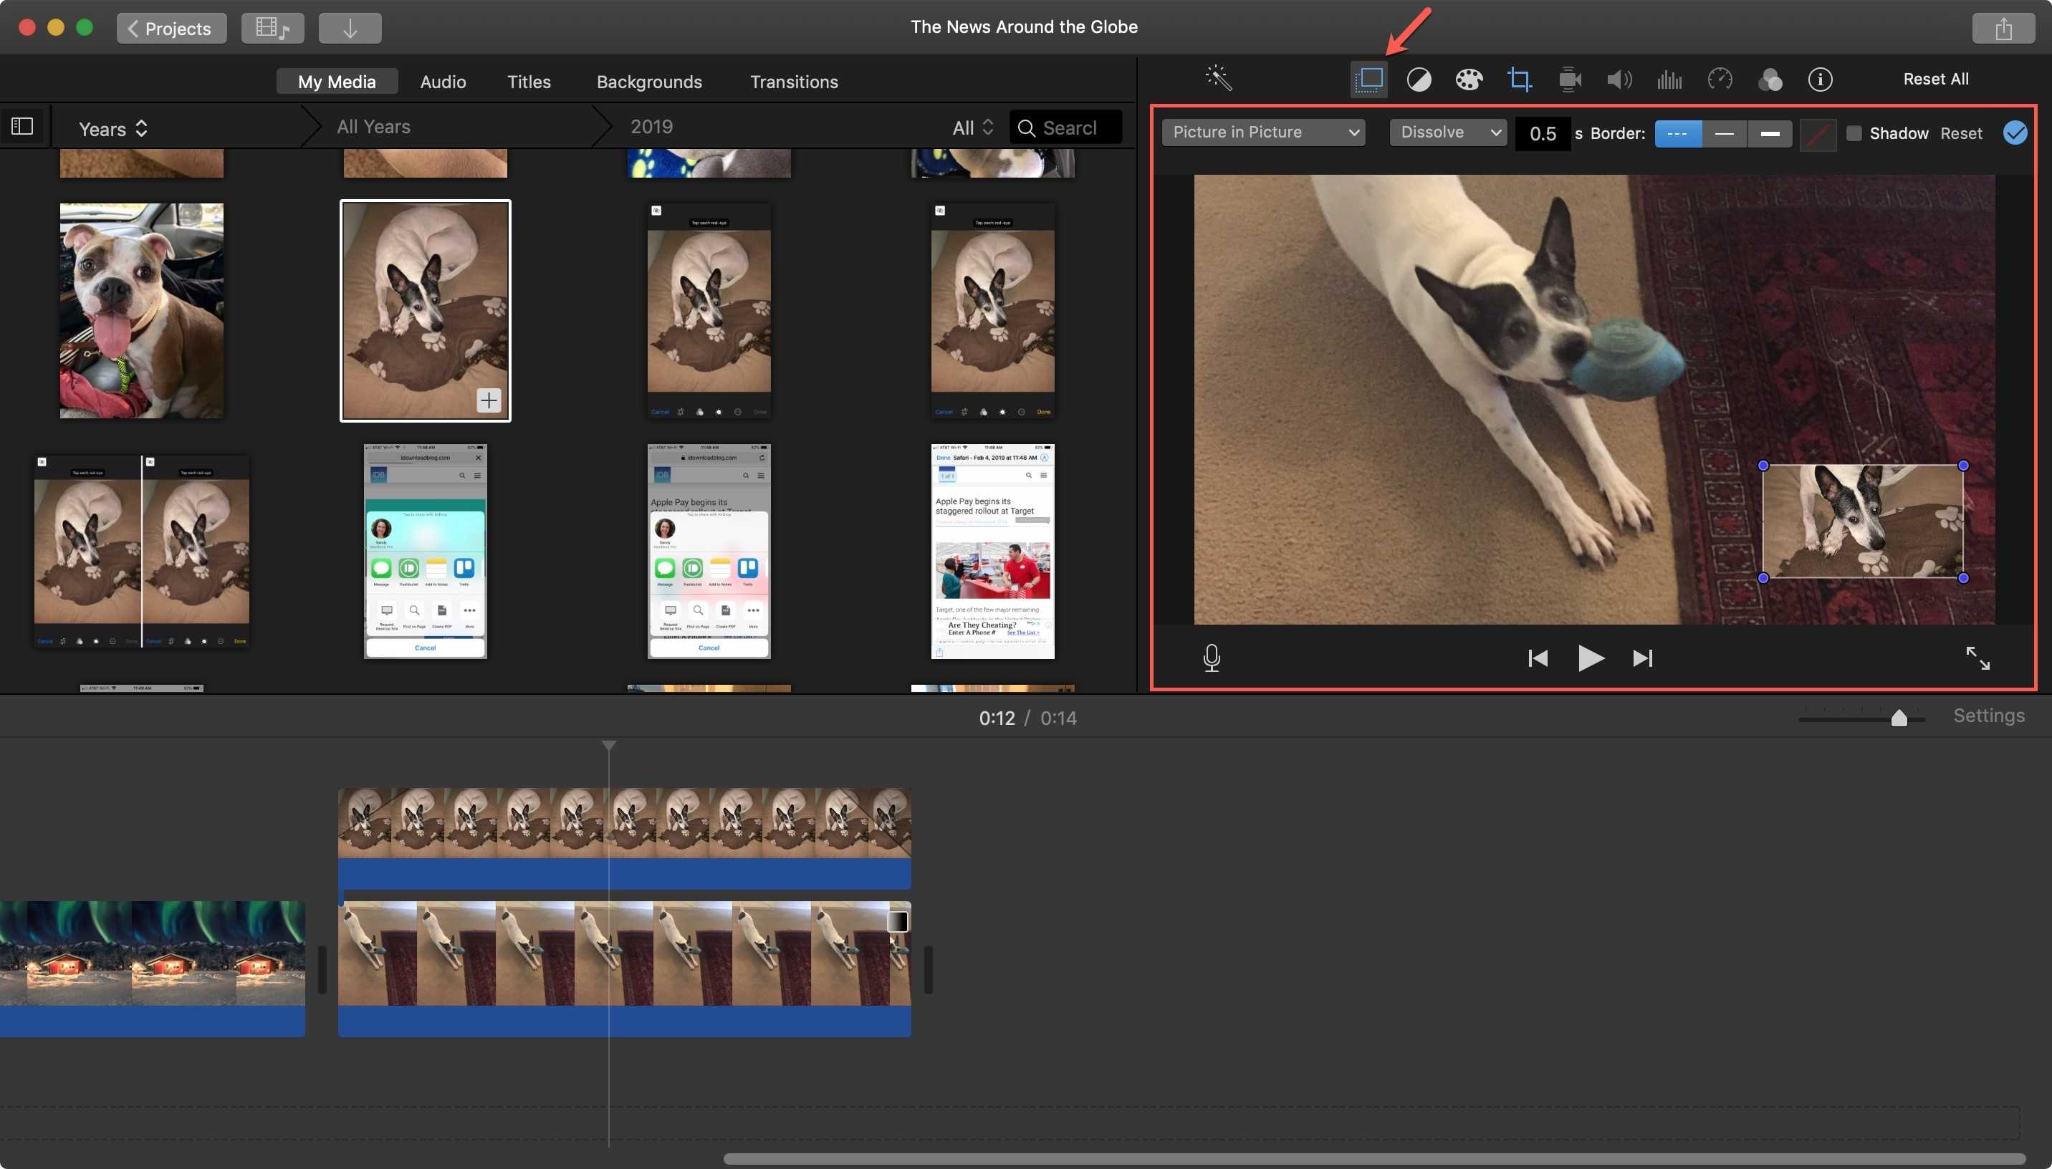Select the cropping tool icon
Viewport: 2052px width, 1169px height.
[x=1519, y=79]
